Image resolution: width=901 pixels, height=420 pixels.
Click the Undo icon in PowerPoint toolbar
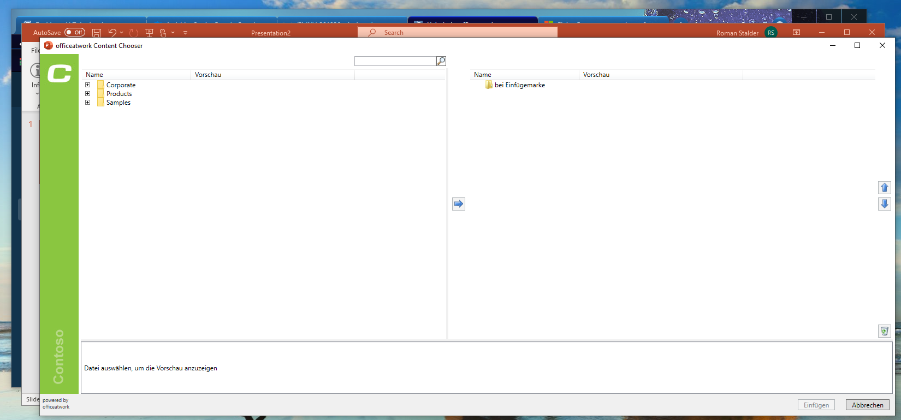[112, 33]
